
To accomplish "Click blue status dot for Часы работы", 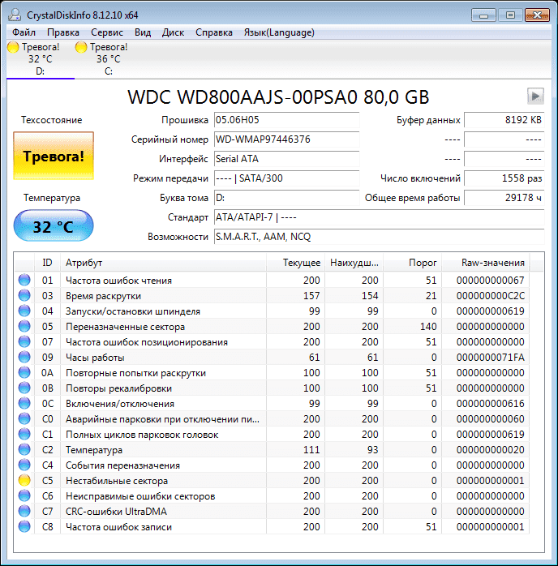I will point(24,357).
